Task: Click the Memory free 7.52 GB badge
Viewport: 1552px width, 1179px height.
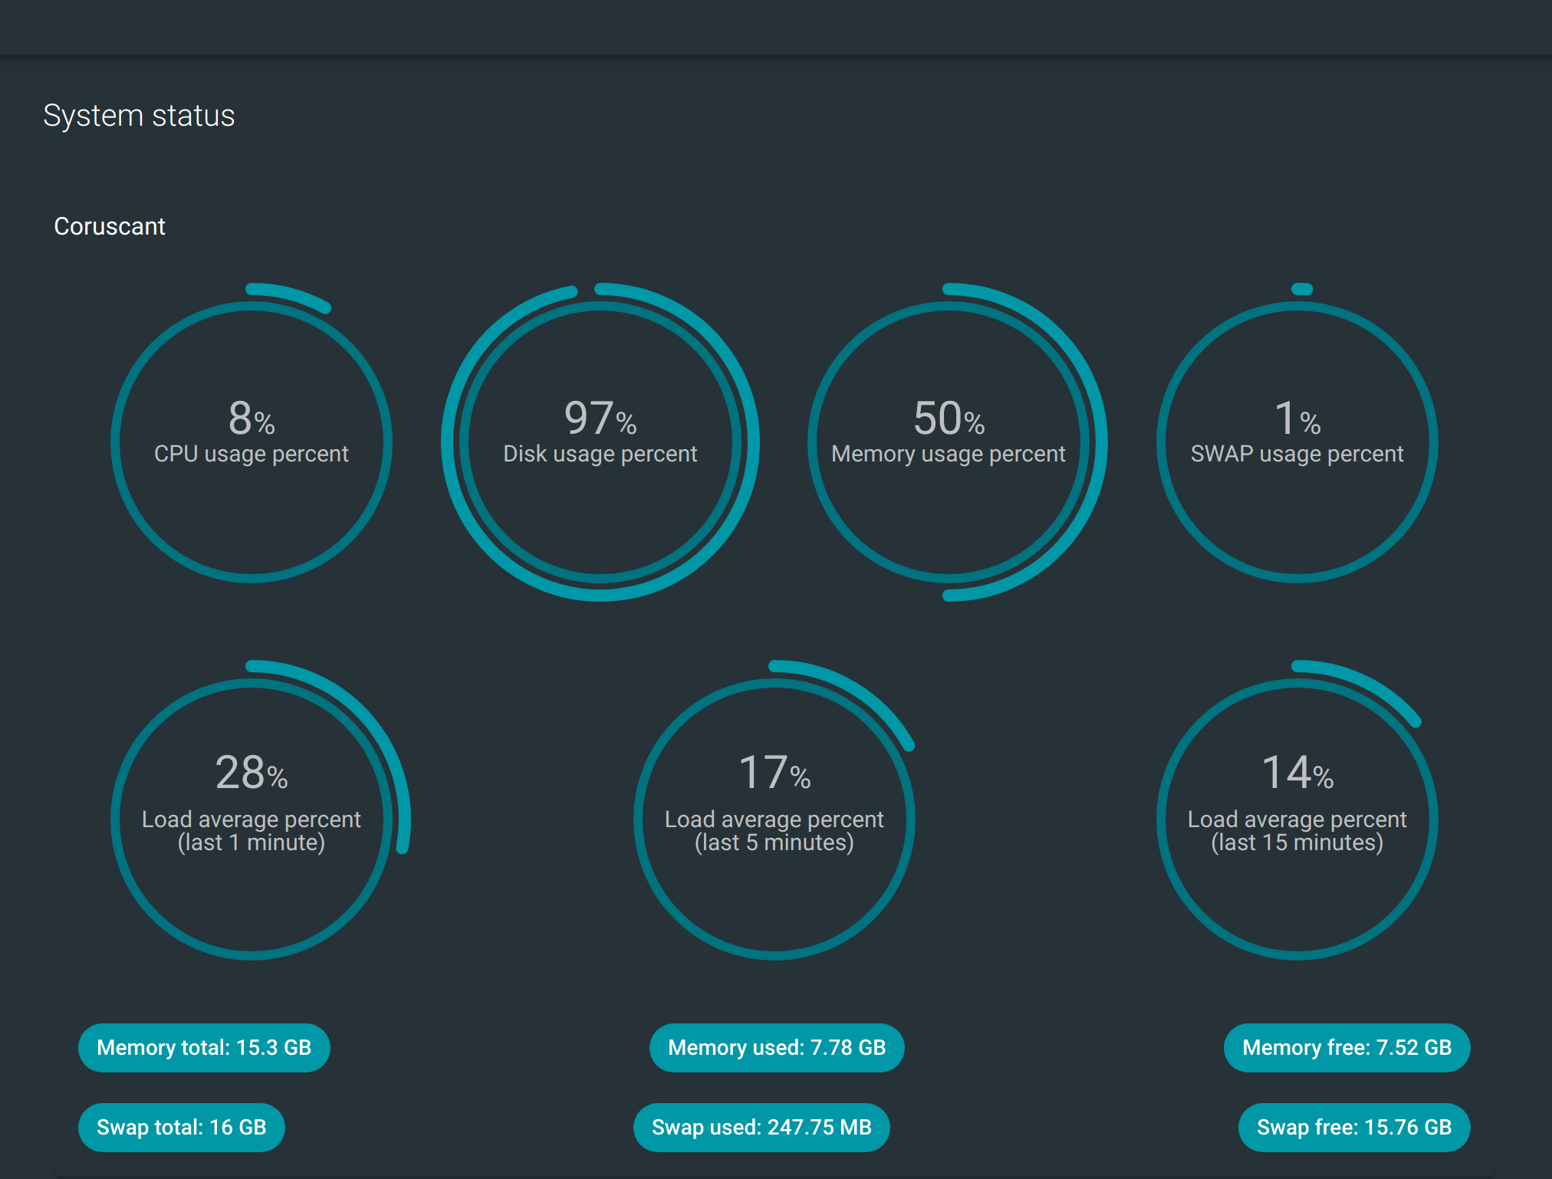Action: [1346, 1048]
